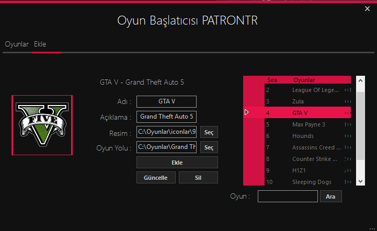Focus the Oyun search input field

point(288,196)
